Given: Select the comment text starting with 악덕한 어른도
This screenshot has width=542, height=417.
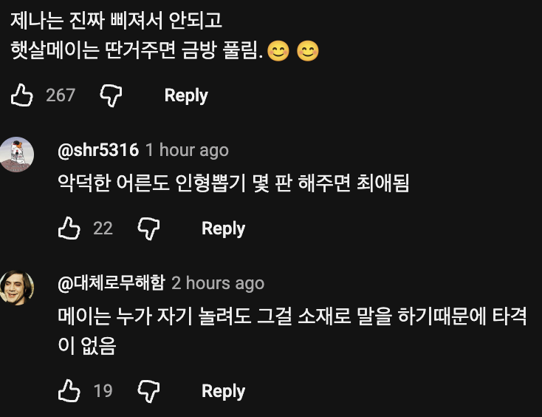Looking at the screenshot, I should (x=233, y=183).
